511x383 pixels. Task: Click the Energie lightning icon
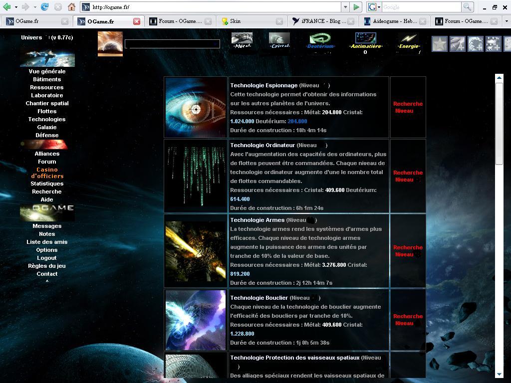[x=409, y=38]
